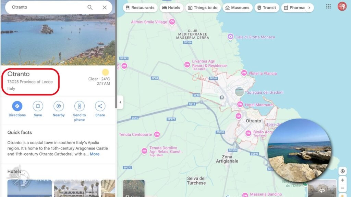
Task: Click the search magnifier icon
Action: coord(90,8)
